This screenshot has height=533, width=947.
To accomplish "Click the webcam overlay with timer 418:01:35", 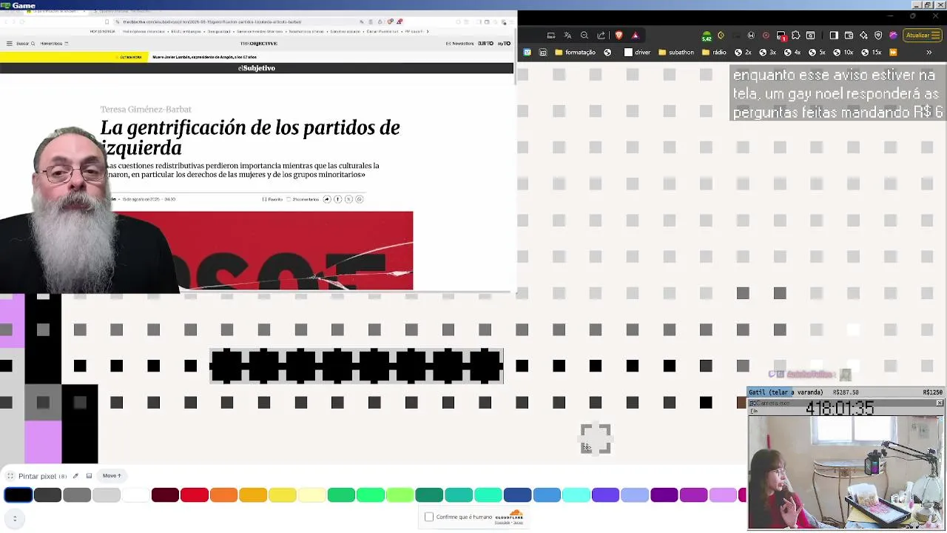I will click(x=846, y=464).
